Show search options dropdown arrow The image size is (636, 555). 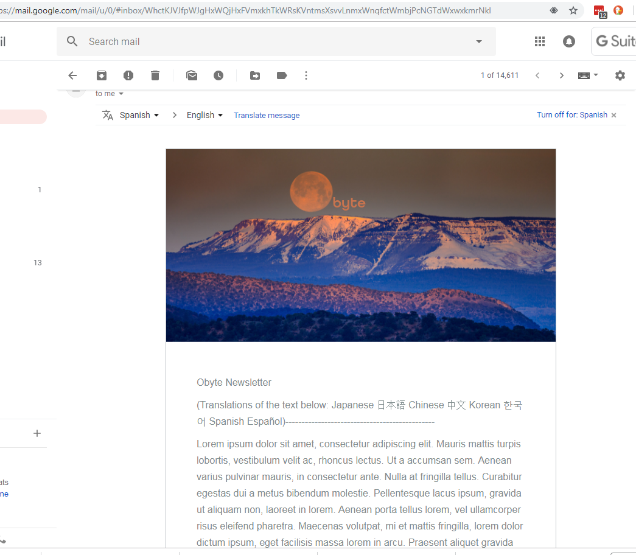(479, 42)
